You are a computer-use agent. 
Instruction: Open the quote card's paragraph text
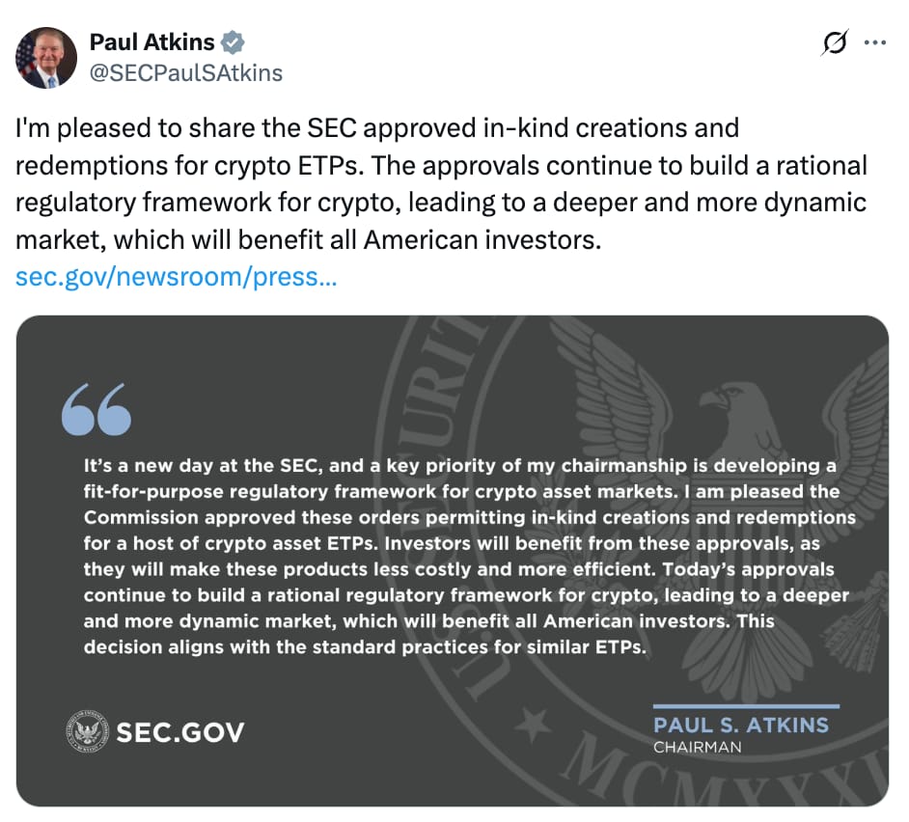click(469, 556)
